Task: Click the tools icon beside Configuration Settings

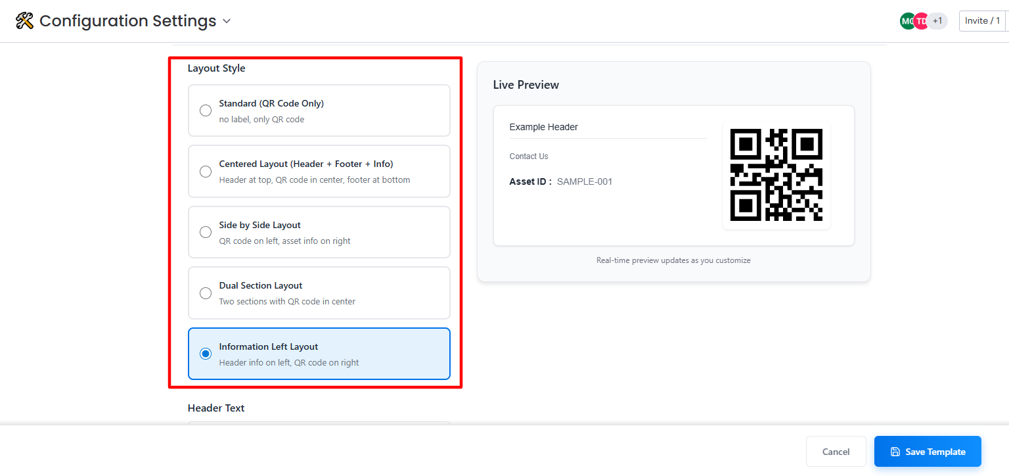Action: point(24,21)
